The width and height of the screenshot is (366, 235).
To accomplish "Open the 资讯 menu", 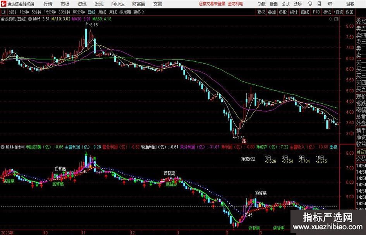I will pyautogui.click(x=82, y=4).
